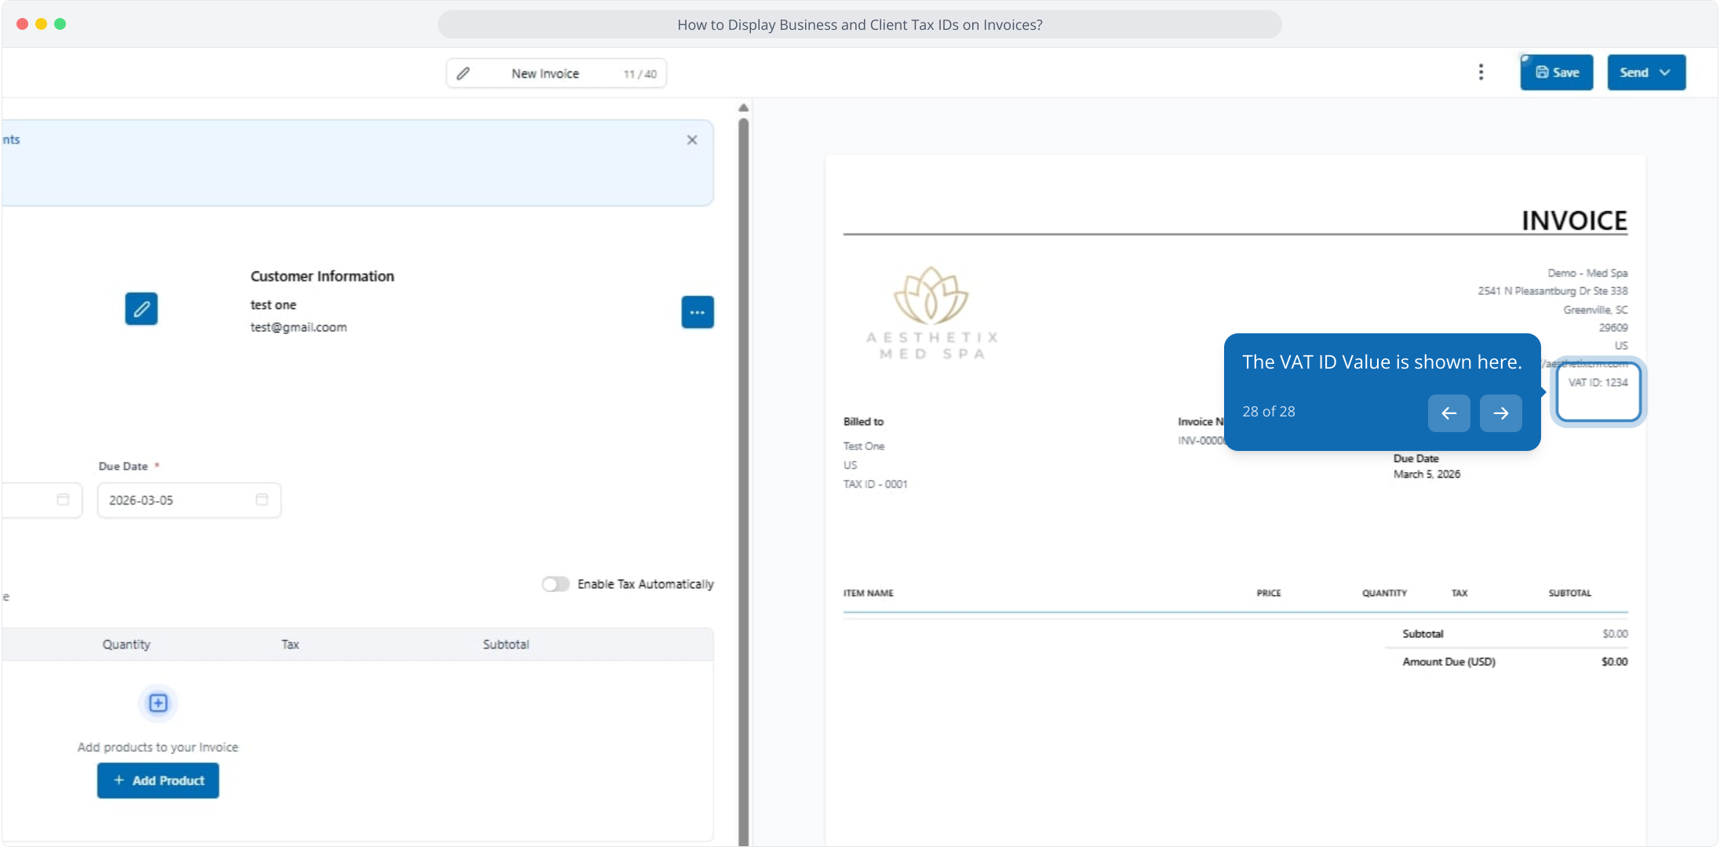The width and height of the screenshot is (1720, 847).
Task: Open calendar icon in left date field
Action: pyautogui.click(x=63, y=500)
